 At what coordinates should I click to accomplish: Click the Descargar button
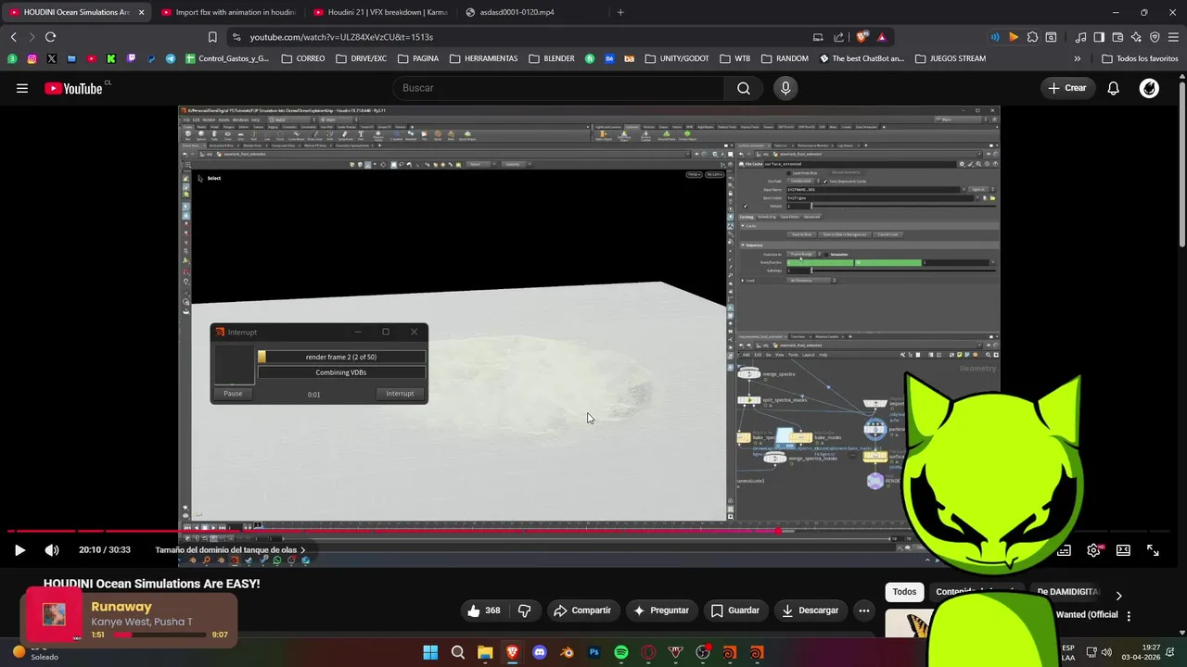pos(810,610)
